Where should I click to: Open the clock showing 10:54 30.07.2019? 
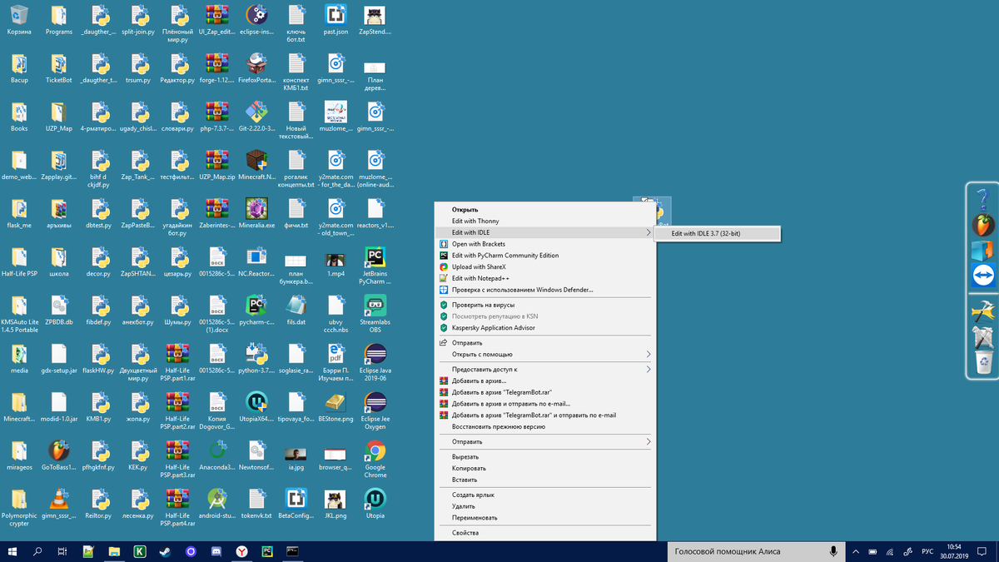954,551
